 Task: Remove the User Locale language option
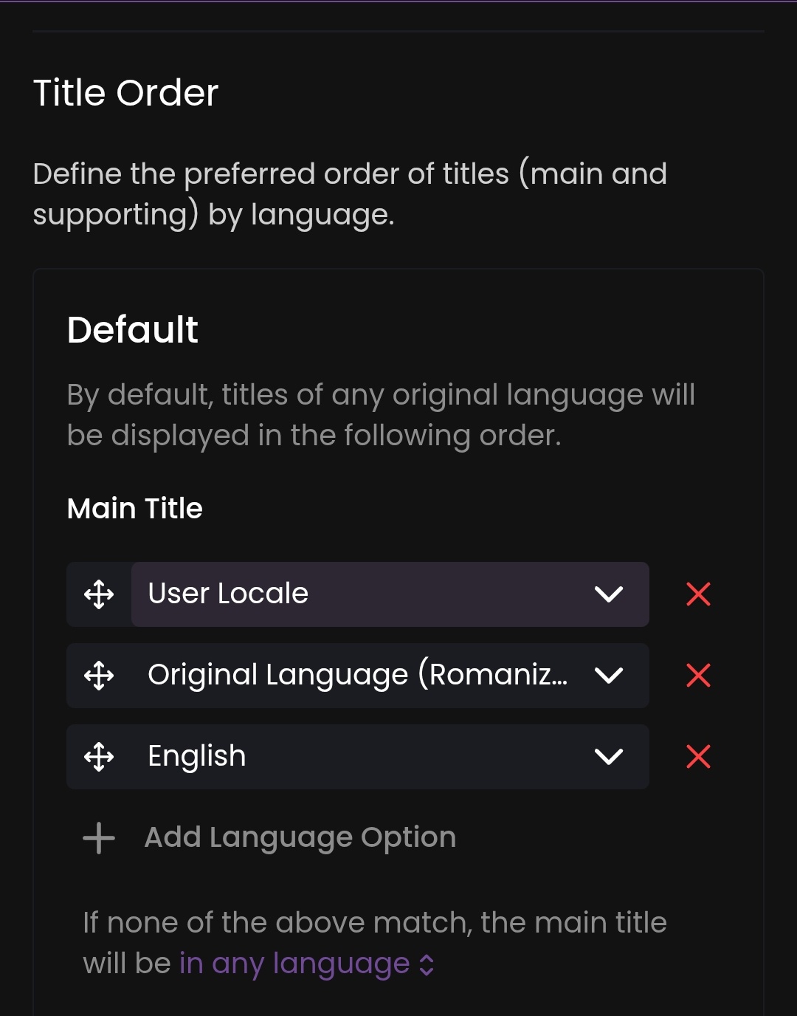(x=698, y=594)
